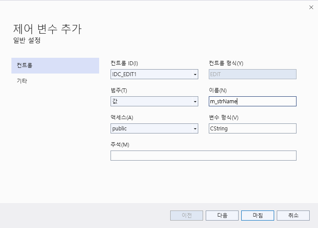Click the 이름 field containing m_strName
The image size is (318, 228).
coord(253,102)
